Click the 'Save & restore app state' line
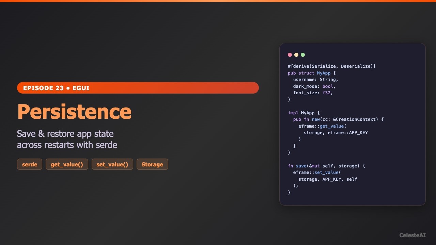 (65, 133)
